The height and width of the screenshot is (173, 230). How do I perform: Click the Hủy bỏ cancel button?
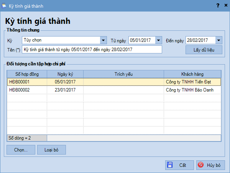pos(210,165)
